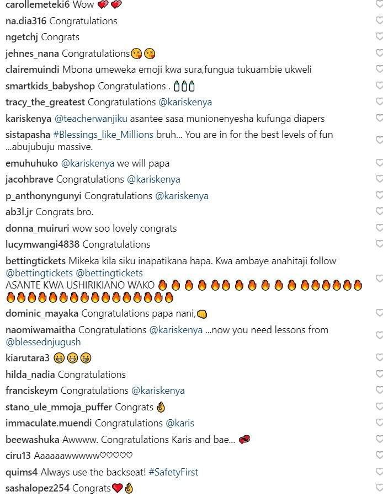Heart the smartkids_babyshop congratulations comment
Viewport: 383px width, 497px height.
tap(379, 85)
